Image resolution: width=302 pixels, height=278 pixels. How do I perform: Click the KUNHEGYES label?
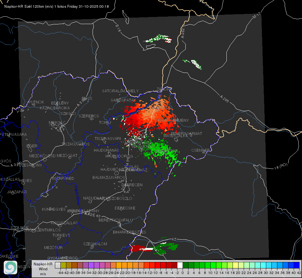[54, 209]
